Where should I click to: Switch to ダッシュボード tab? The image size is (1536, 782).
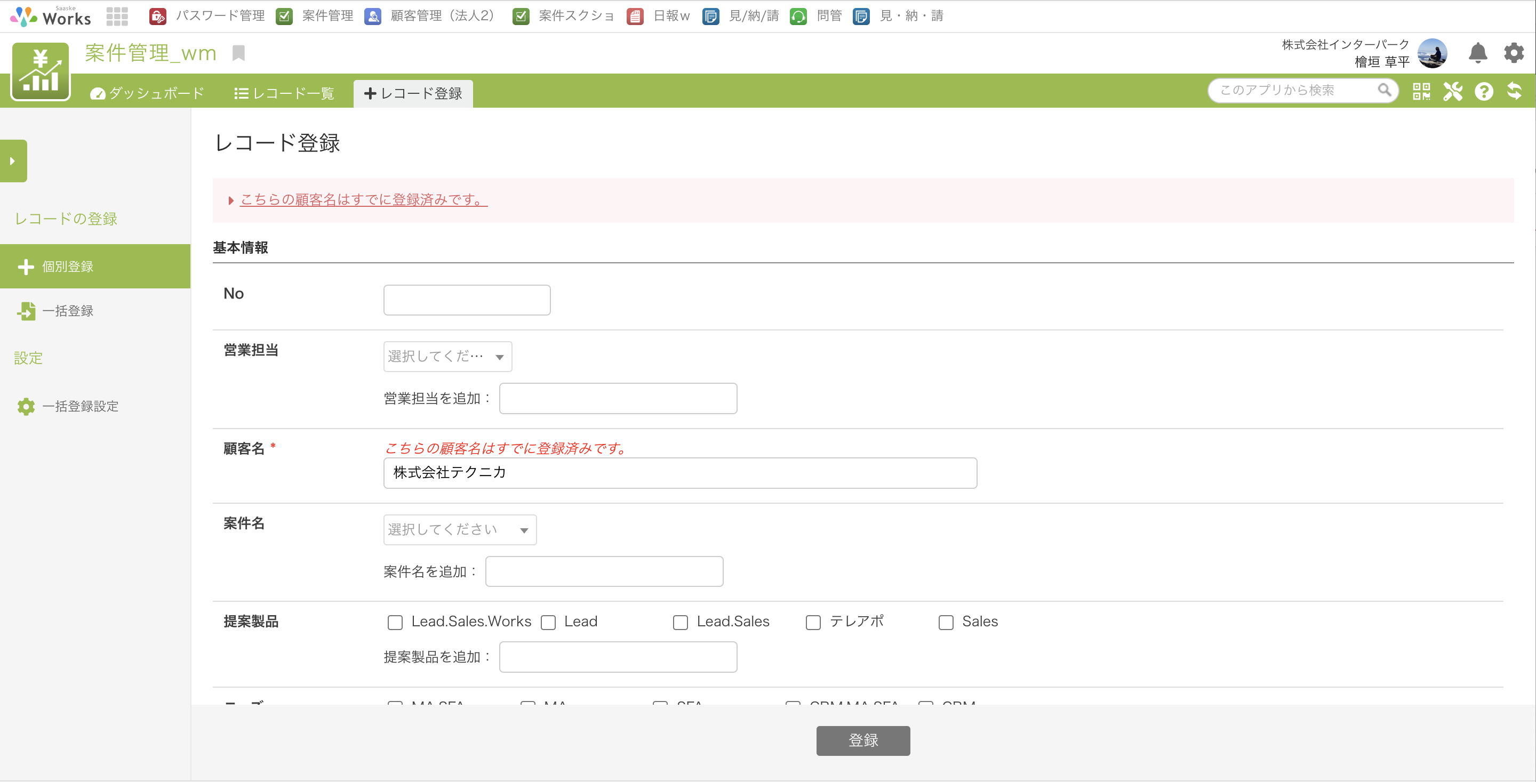147,94
